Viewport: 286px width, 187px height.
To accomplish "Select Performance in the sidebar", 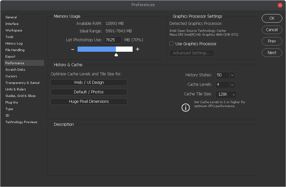I will [24, 63].
